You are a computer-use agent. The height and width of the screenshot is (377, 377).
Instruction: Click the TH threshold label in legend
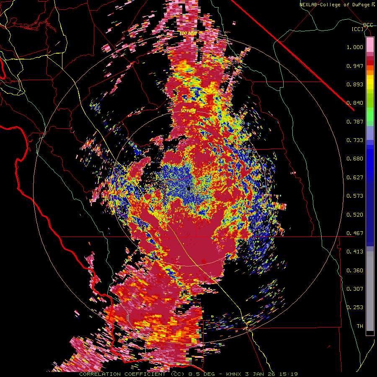360,326
